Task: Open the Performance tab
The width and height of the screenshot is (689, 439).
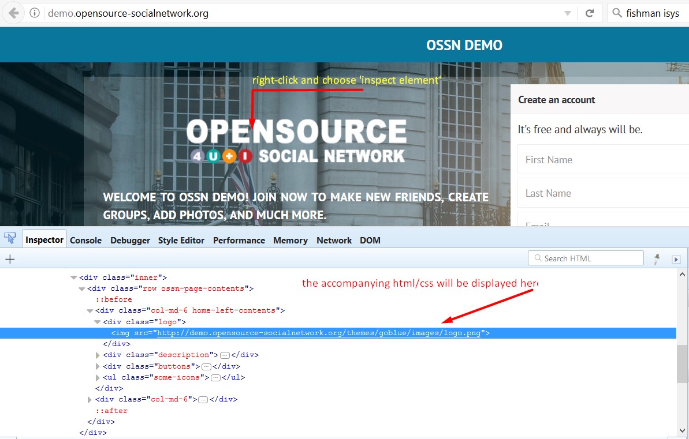Action: (239, 240)
